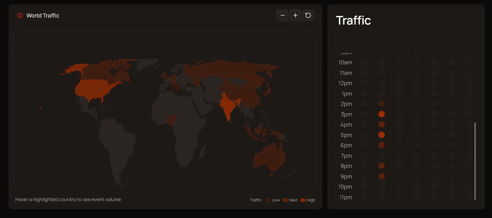This screenshot has height=218, width=492.
Task: Reset the map view with the circular arrow
Action: pos(308,15)
